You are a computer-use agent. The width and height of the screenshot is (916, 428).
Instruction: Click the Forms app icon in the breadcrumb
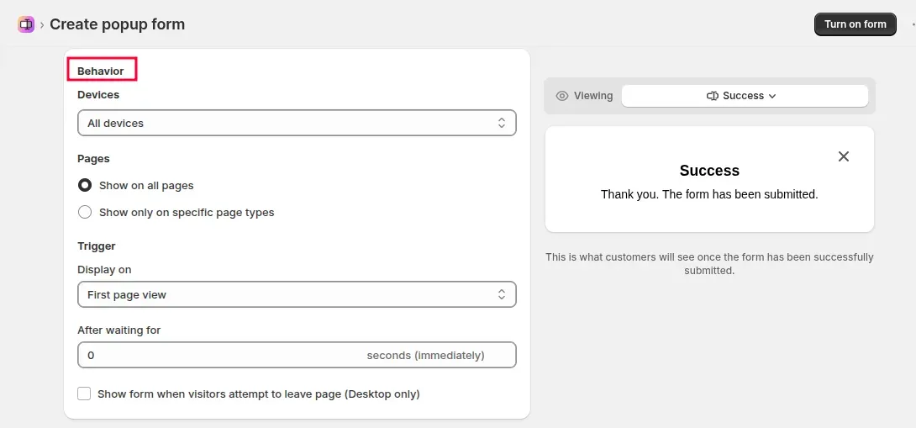click(x=26, y=24)
